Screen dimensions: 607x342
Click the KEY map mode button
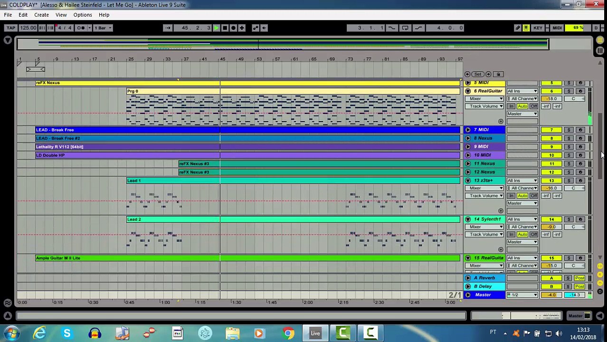tap(538, 28)
